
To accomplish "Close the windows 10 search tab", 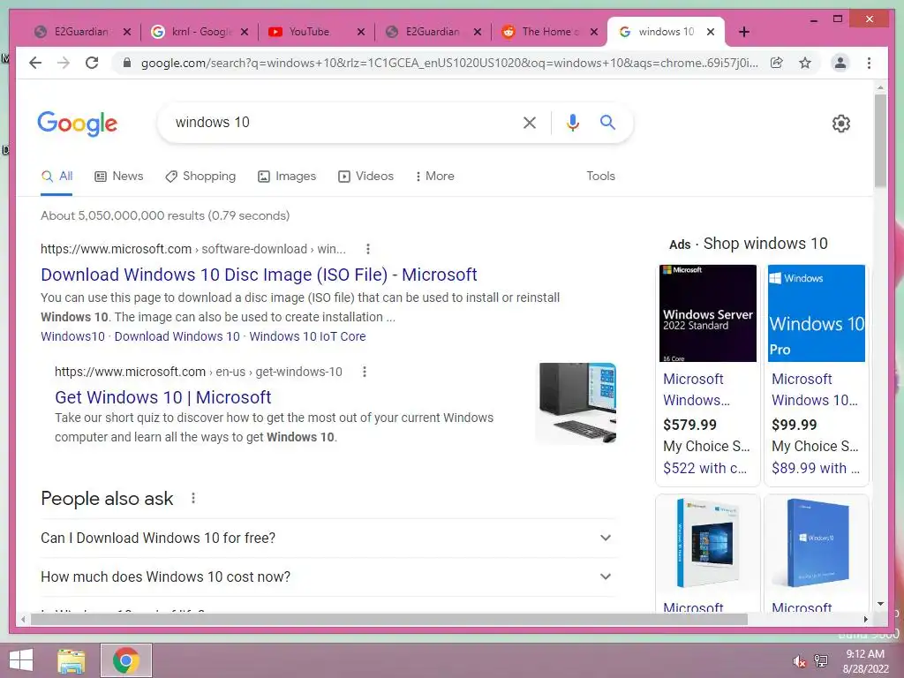I will [x=711, y=32].
